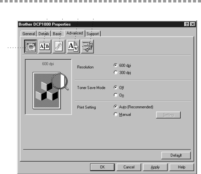The width and height of the screenshot is (201, 174).
Task: Select the Print Quality icon
Action: tap(31, 46)
